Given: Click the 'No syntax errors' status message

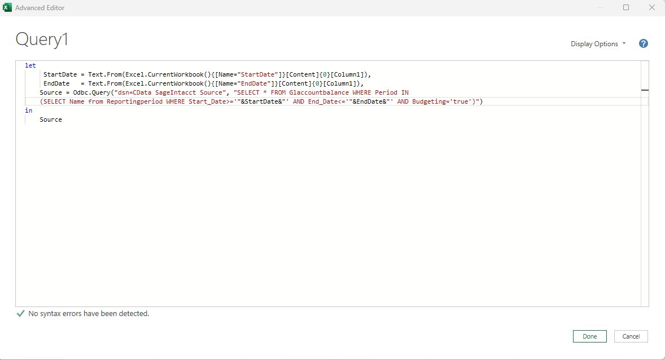Looking at the screenshot, I should click(89, 313).
